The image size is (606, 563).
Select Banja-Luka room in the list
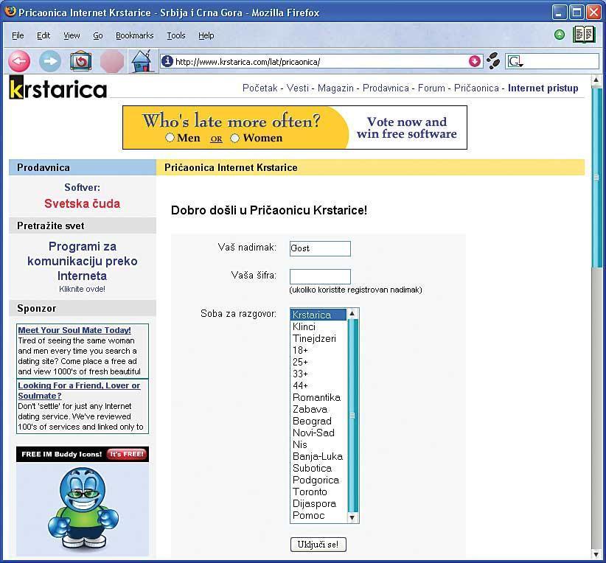coord(318,456)
